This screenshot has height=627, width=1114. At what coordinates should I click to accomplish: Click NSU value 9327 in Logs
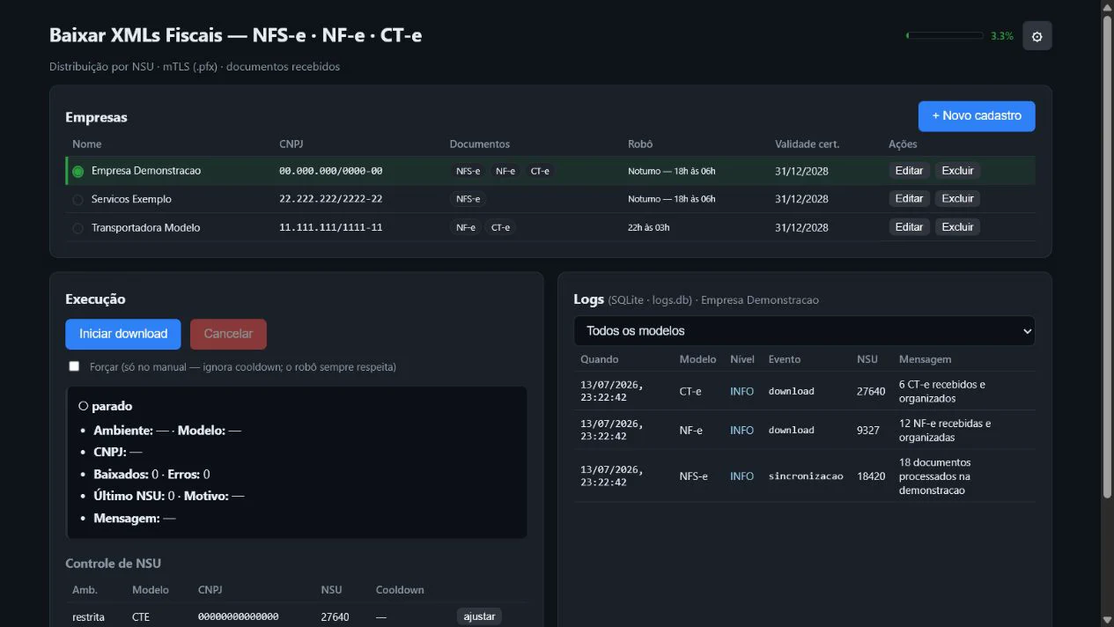tap(868, 431)
